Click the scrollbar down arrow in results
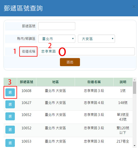 pyautogui.click(x=134, y=145)
